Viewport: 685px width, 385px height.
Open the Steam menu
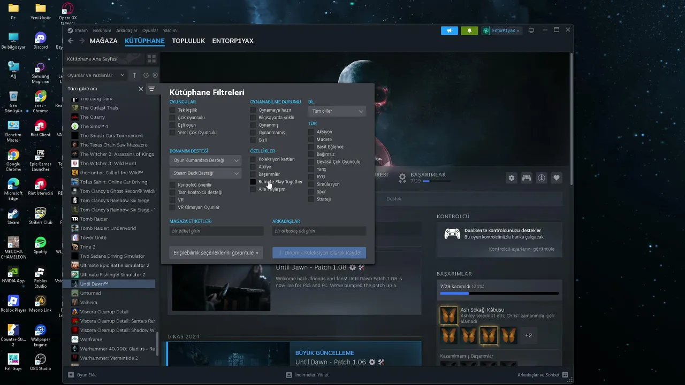[x=81, y=30]
